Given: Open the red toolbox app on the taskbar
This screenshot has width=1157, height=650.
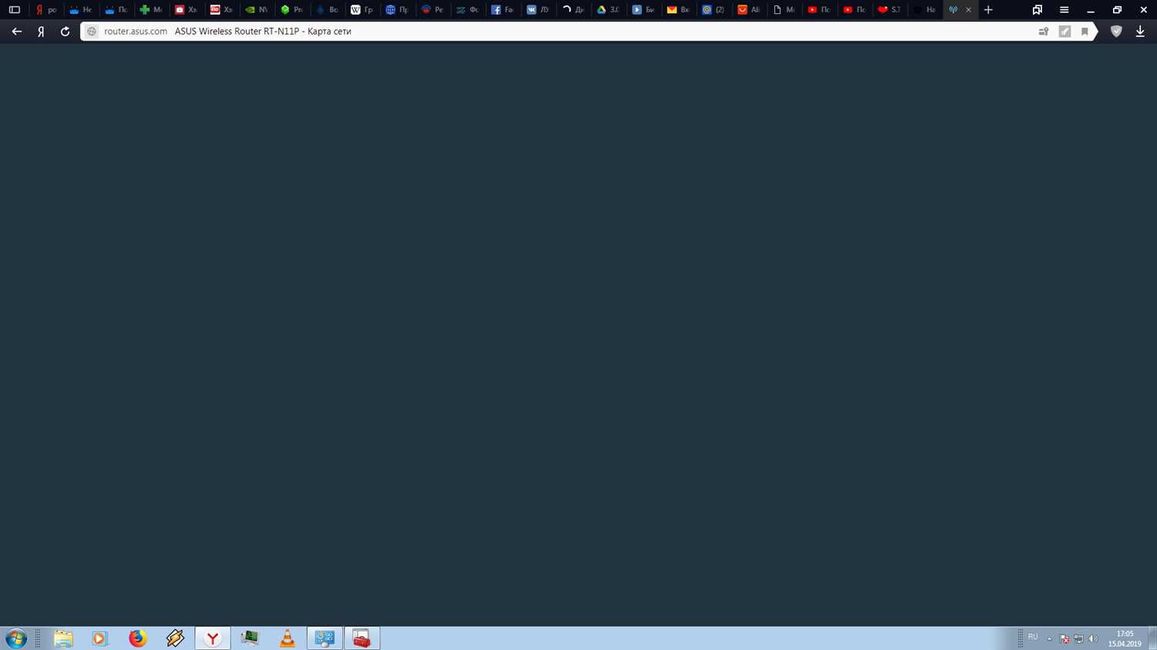Looking at the screenshot, I should tap(362, 638).
